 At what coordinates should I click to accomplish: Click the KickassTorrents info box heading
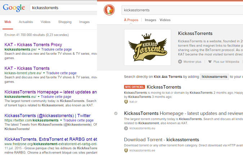pyautogui.click(x=195, y=34)
